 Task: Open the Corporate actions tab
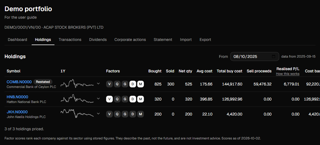(x=130, y=40)
